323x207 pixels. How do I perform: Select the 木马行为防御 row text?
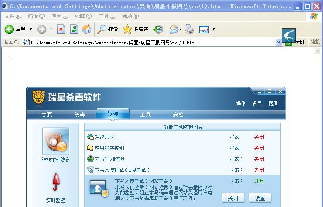pos(110,159)
